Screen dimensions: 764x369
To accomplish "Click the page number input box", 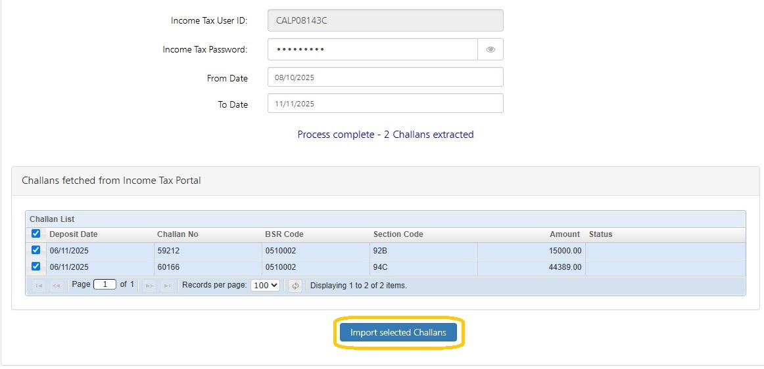I will 105,285.
